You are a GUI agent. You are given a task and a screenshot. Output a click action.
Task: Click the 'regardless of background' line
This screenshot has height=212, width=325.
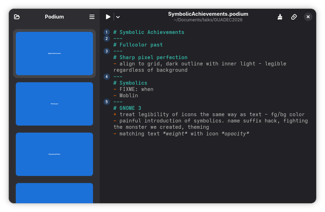[150, 70]
